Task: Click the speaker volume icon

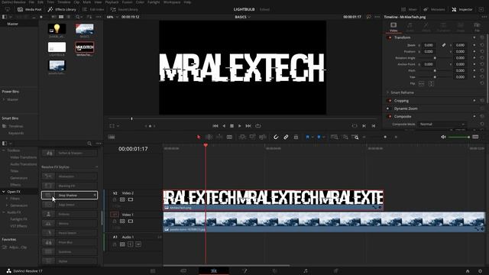Action: tap(443, 137)
